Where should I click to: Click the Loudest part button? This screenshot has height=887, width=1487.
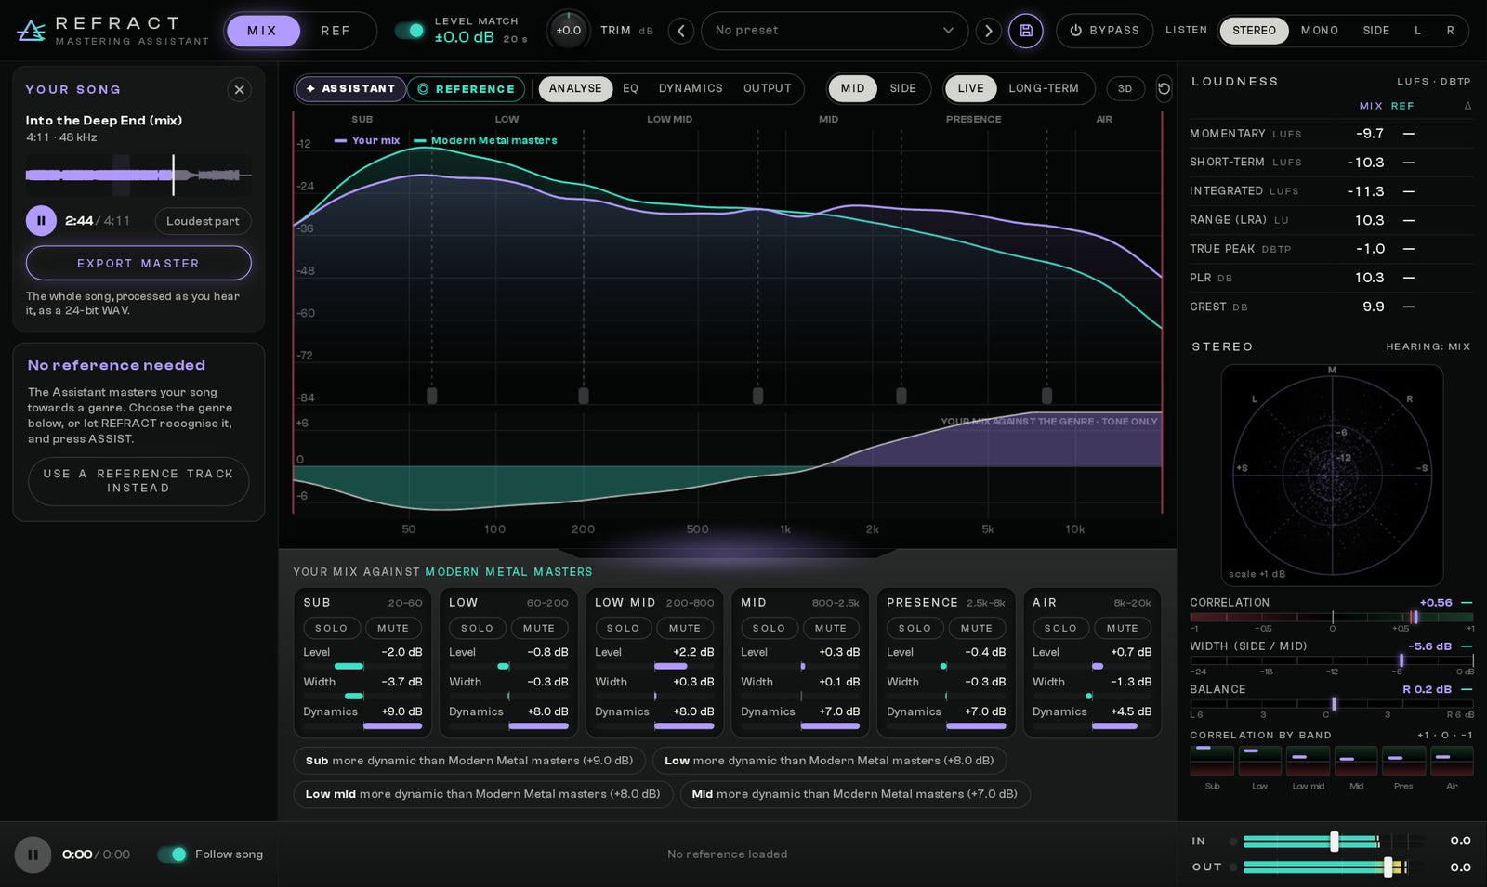tap(203, 221)
